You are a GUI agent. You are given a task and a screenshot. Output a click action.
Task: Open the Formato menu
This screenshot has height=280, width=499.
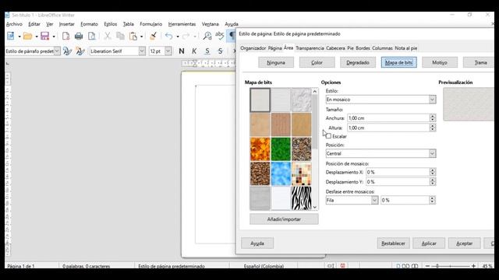(89, 24)
